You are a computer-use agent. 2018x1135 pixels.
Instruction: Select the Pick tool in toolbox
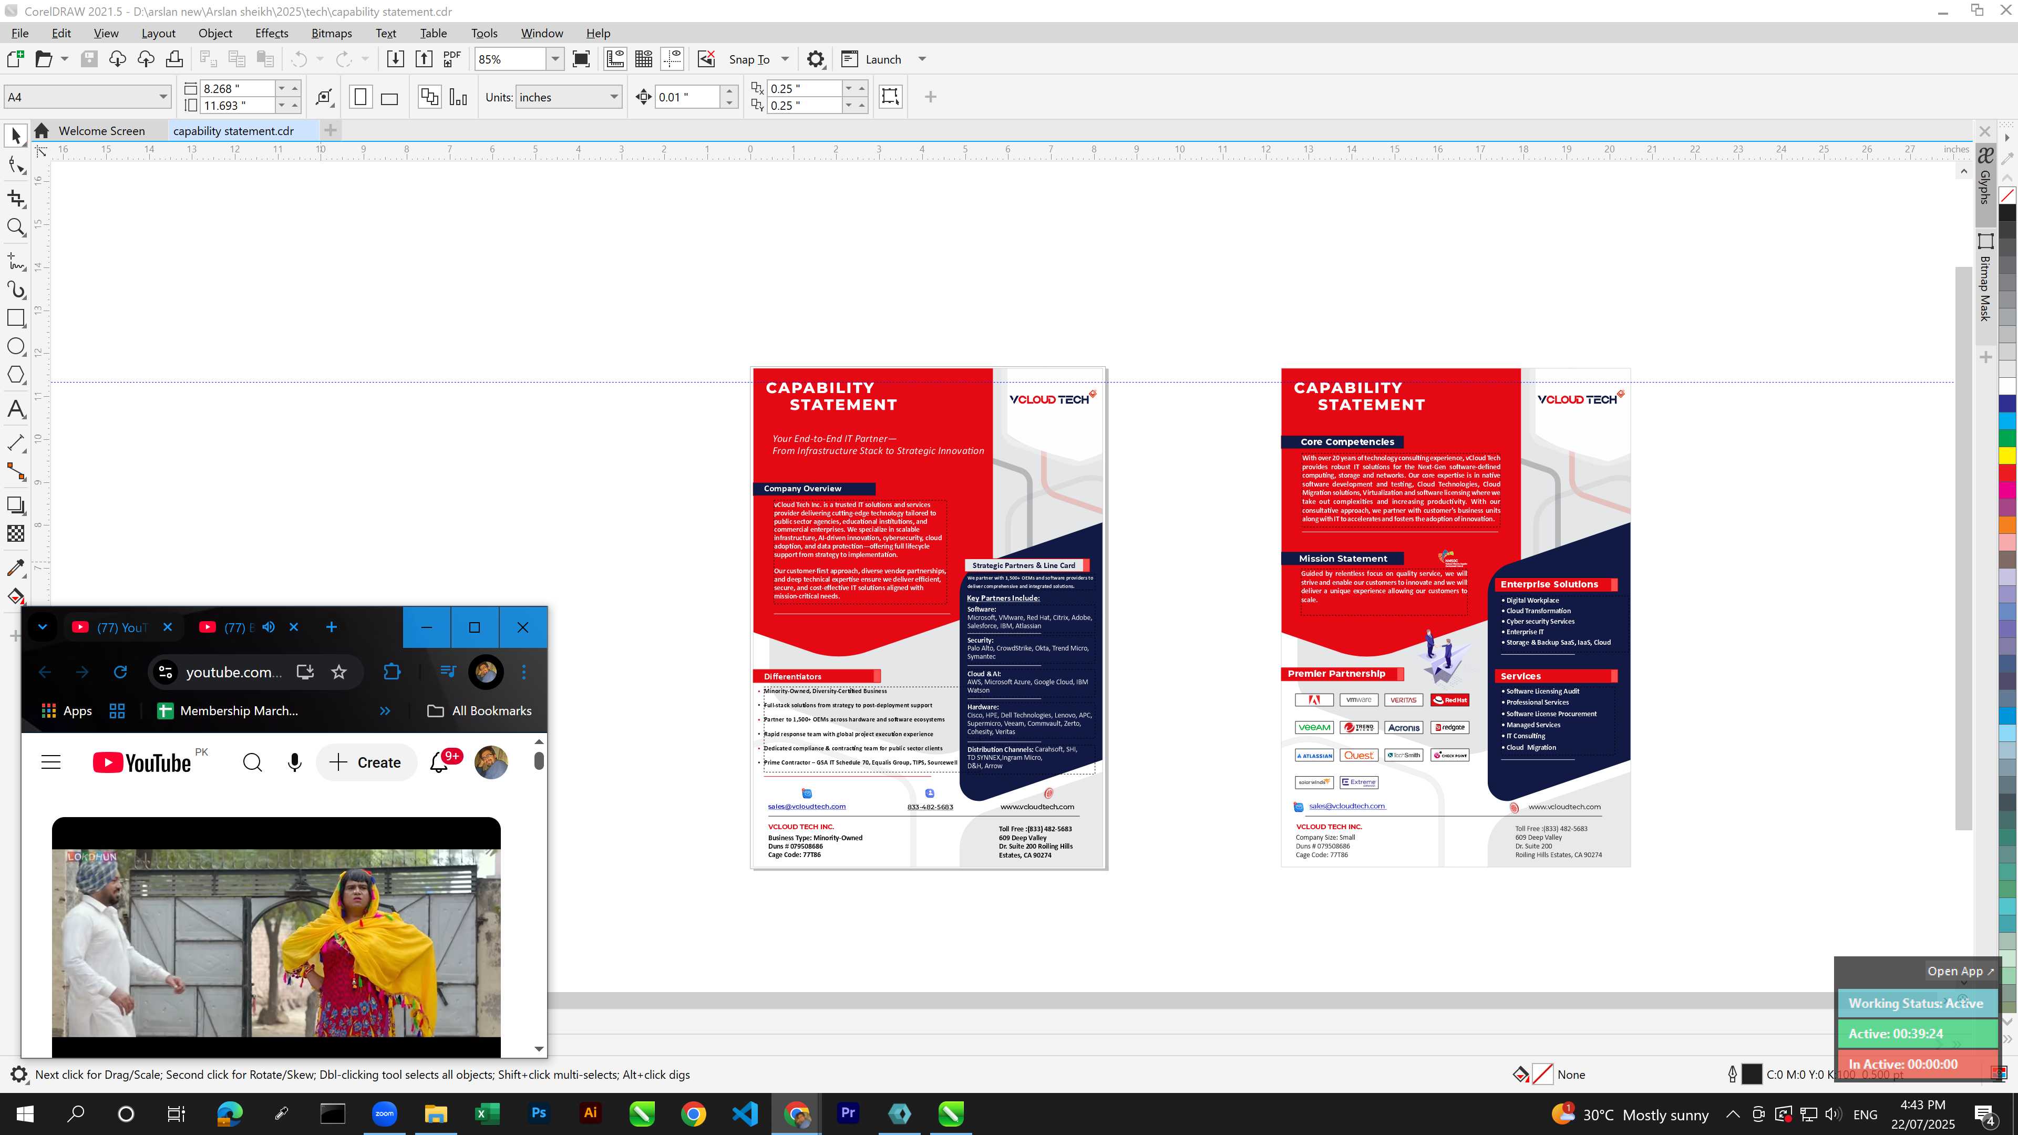coord(16,136)
